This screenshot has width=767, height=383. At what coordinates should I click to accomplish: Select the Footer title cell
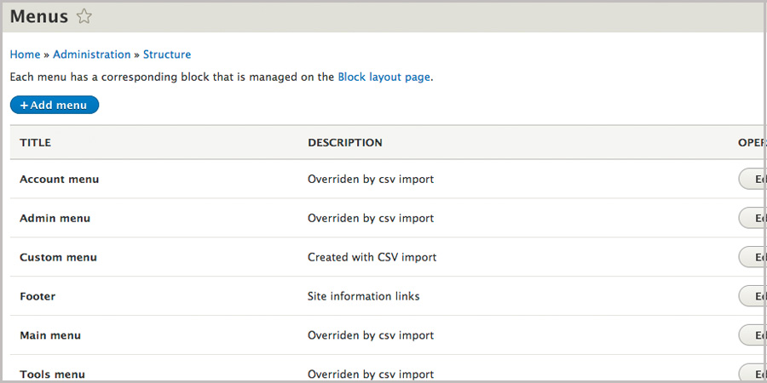(x=37, y=296)
